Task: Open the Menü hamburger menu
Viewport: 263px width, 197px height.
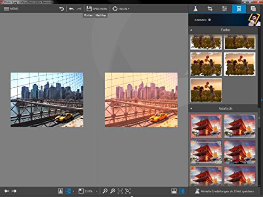Action: 11,8
